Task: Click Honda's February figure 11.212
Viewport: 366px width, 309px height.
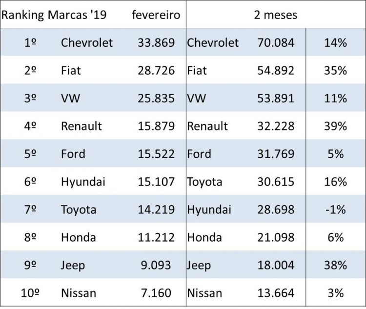Action: (x=156, y=237)
